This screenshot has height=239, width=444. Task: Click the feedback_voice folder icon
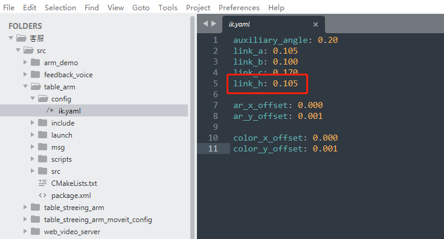point(36,74)
